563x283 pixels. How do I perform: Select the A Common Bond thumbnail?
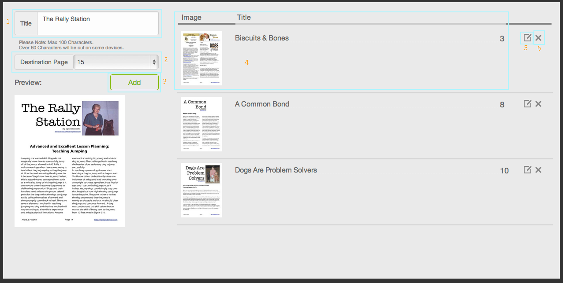pyautogui.click(x=201, y=124)
